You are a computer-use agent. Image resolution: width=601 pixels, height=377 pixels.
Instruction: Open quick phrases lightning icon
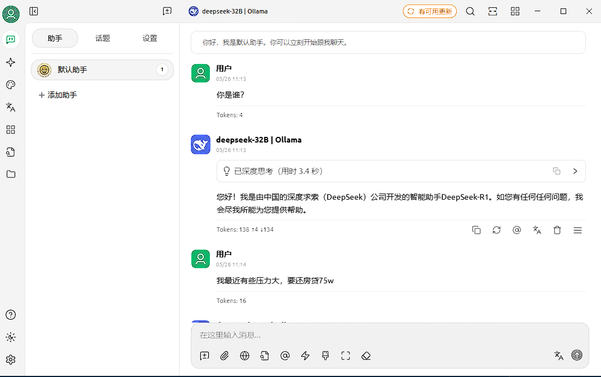click(x=305, y=356)
